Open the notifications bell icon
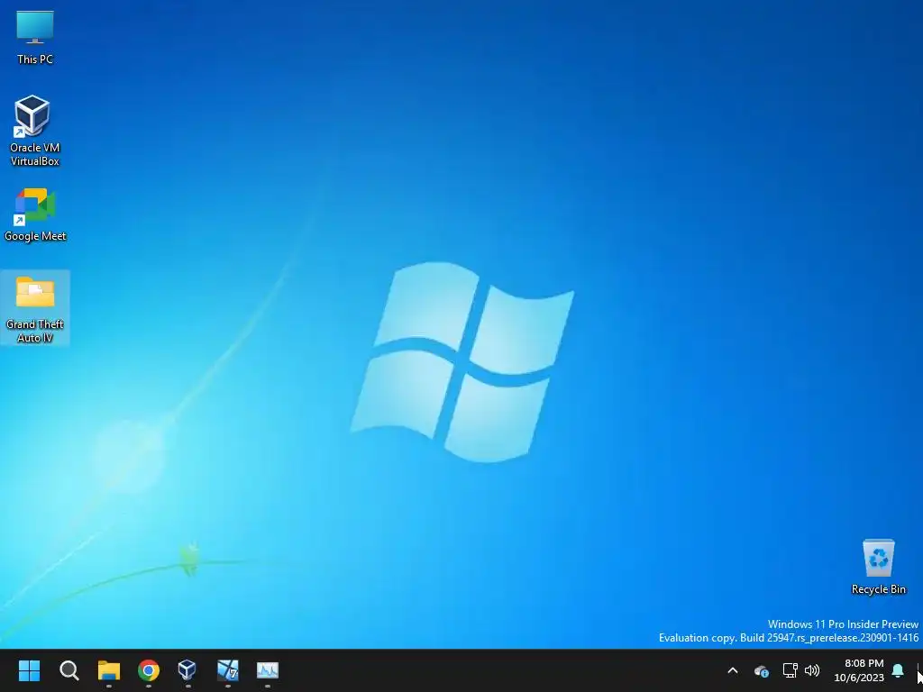Viewport: 923px width, 692px height. [898, 670]
